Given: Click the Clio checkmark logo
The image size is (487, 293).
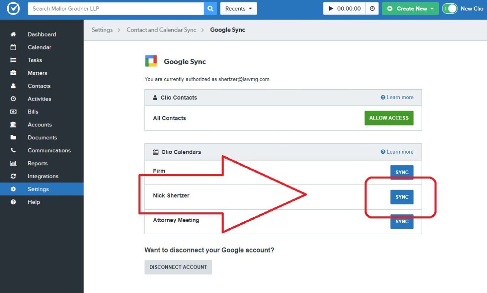Looking at the screenshot, I should (x=13, y=9).
